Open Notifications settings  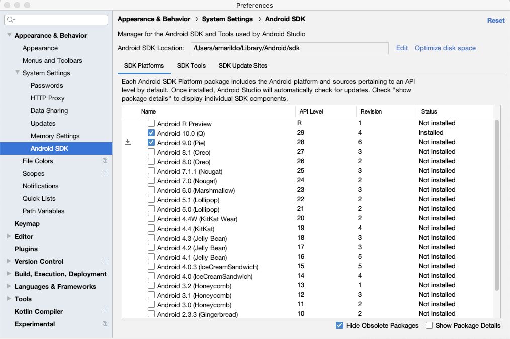click(40, 186)
